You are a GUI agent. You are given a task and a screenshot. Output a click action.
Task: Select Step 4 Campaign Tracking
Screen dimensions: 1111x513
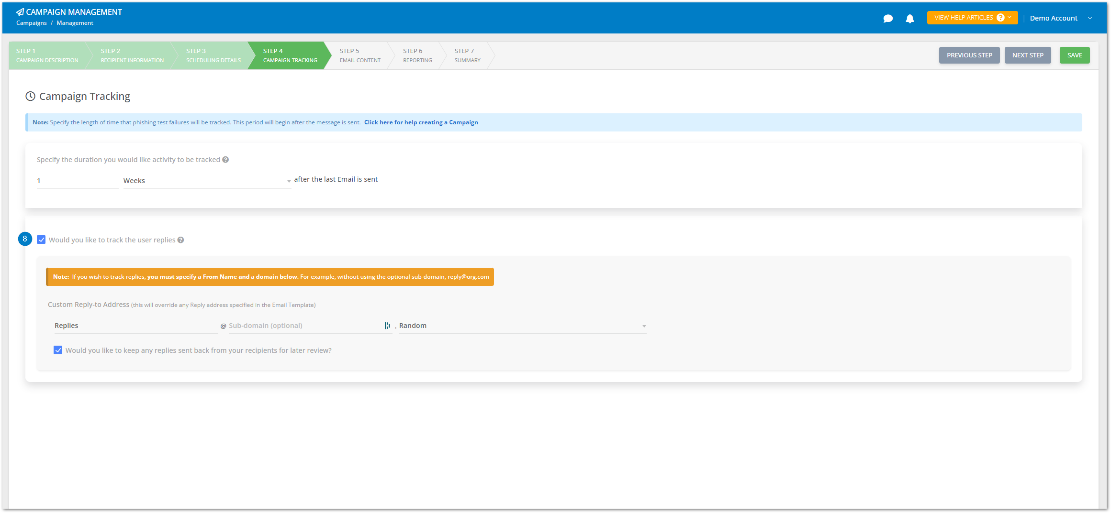pyautogui.click(x=290, y=55)
